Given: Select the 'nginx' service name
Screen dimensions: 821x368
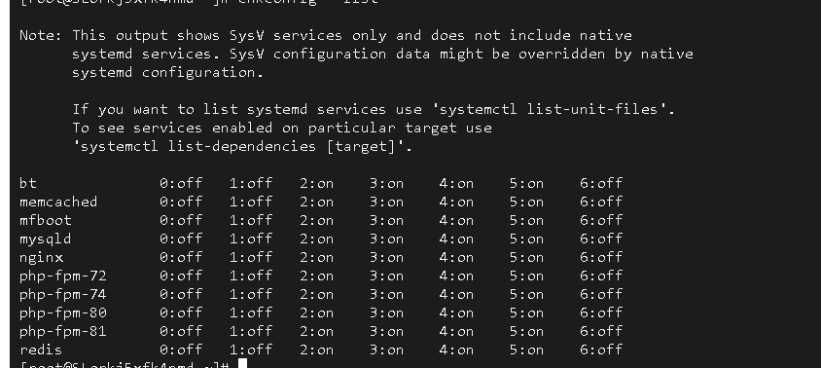Looking at the screenshot, I should (x=42, y=257).
